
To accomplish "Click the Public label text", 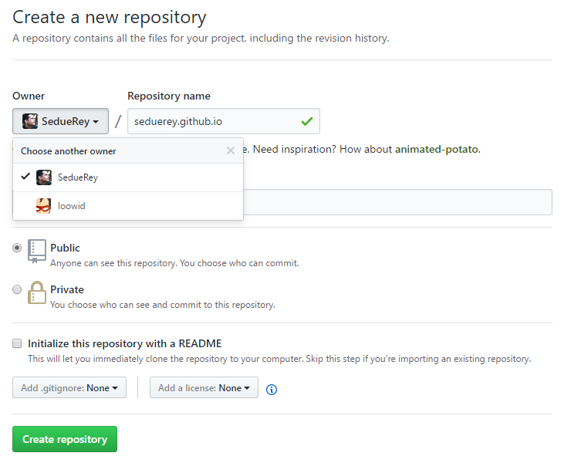I will 65,248.
